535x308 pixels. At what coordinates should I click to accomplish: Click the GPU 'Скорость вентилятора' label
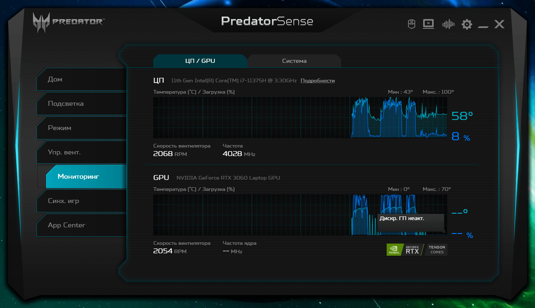pos(182,243)
